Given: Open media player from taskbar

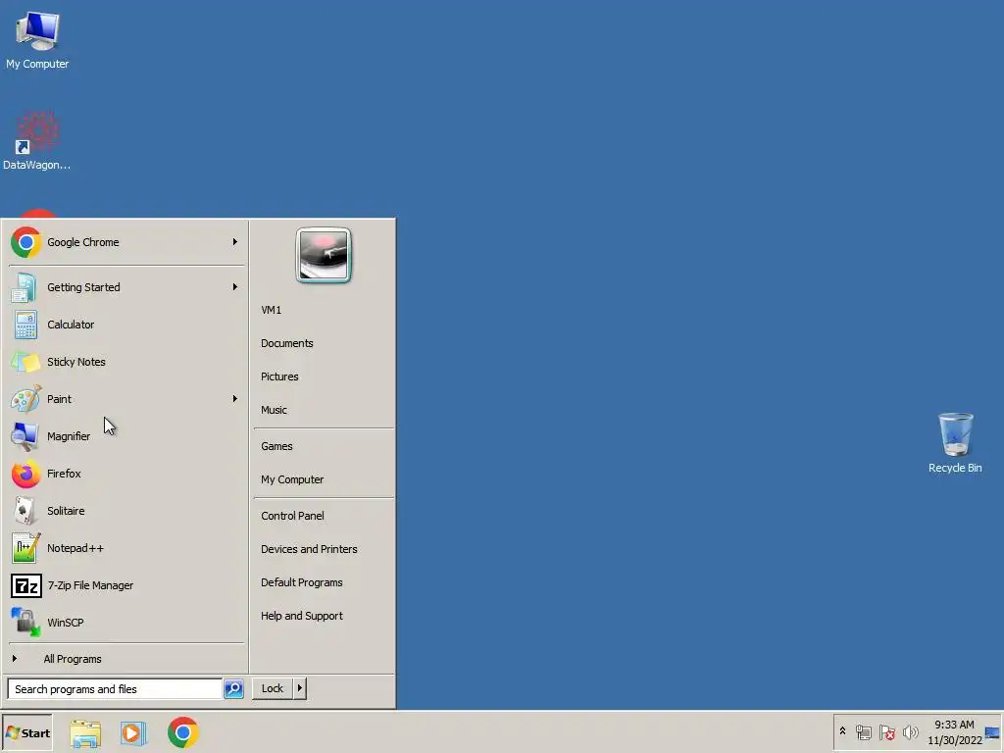Looking at the screenshot, I should click(133, 733).
